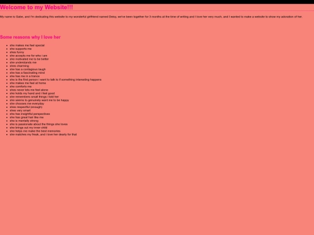Select 'shes respectful (enough)' list item
The height and width of the screenshot is (235, 314).
click(x=26, y=107)
